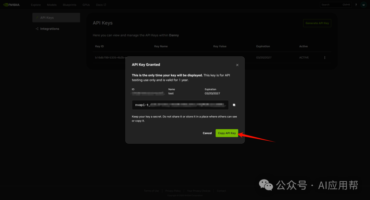
Task: Open Privacy Policy footer link
Action: pos(173,191)
